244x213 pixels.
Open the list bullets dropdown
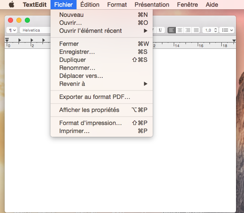(227, 30)
